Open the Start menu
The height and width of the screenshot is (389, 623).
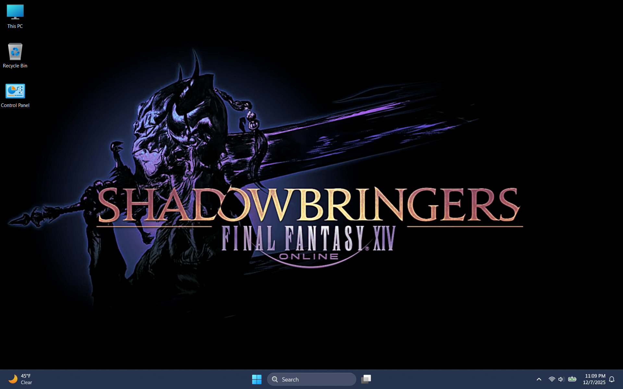point(257,379)
